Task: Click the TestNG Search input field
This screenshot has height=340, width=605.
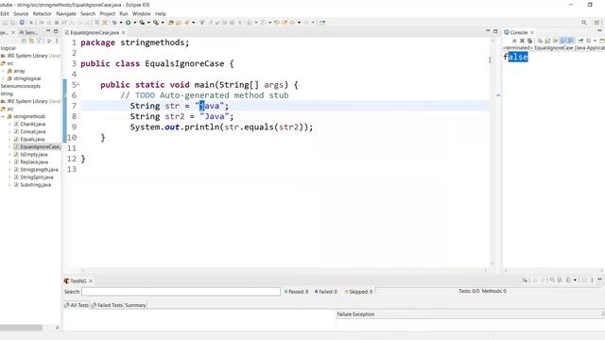Action: [x=181, y=292]
